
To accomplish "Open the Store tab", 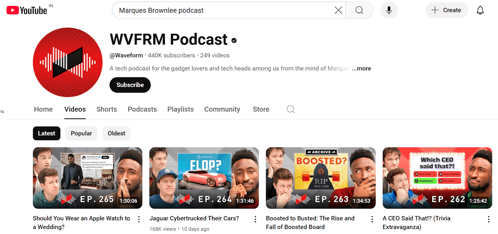I will pyautogui.click(x=261, y=109).
